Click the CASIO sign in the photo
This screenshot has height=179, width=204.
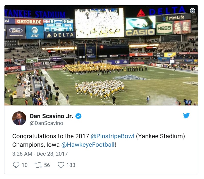point(140,32)
